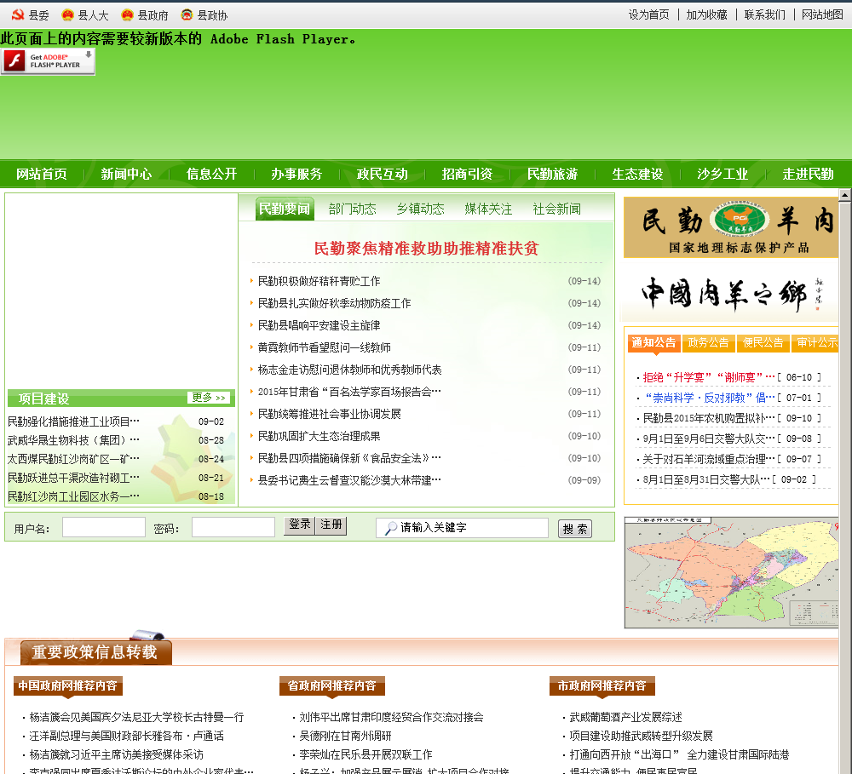852x774 pixels.
Task: Open the 中国肉羊之乡 calligraphy banner
Action: point(731,295)
